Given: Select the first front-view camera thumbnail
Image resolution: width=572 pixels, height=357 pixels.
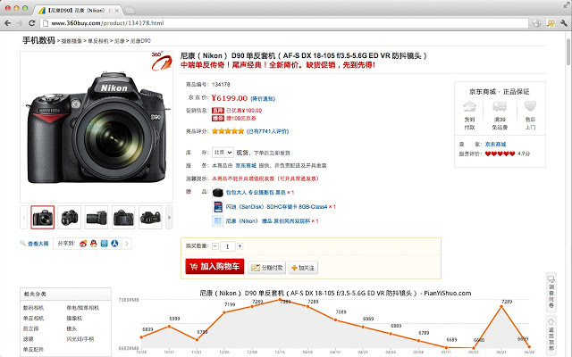Looking at the screenshot, I should point(43,218).
